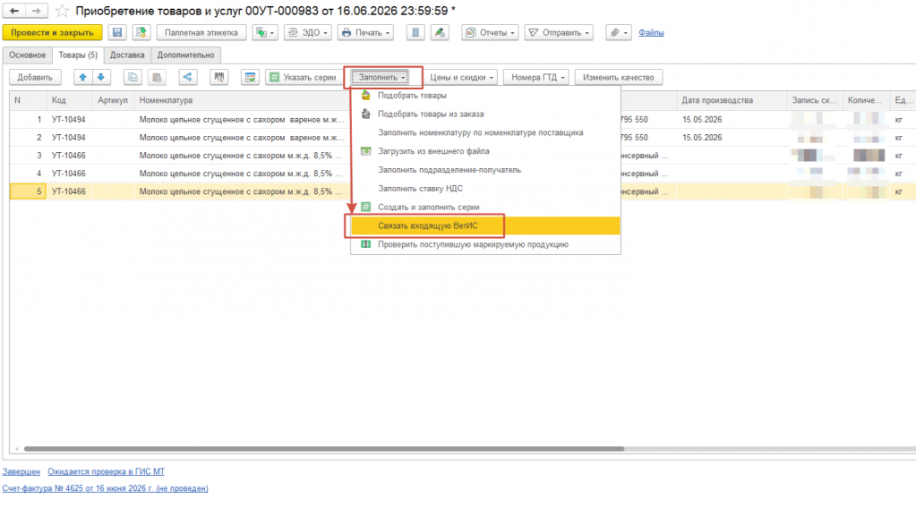Switch to the Дополнительно tab
Screen dimensions: 916x516
pyautogui.click(x=185, y=55)
